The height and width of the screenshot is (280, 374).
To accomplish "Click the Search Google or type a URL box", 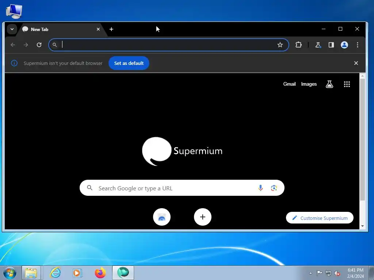I will [x=182, y=188].
